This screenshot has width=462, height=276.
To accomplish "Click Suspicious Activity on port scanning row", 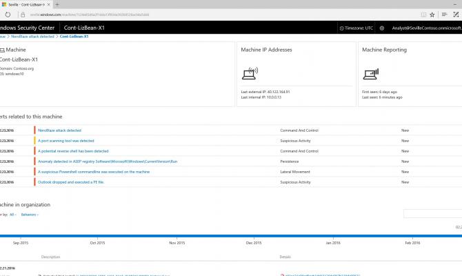I will pos(295,141).
